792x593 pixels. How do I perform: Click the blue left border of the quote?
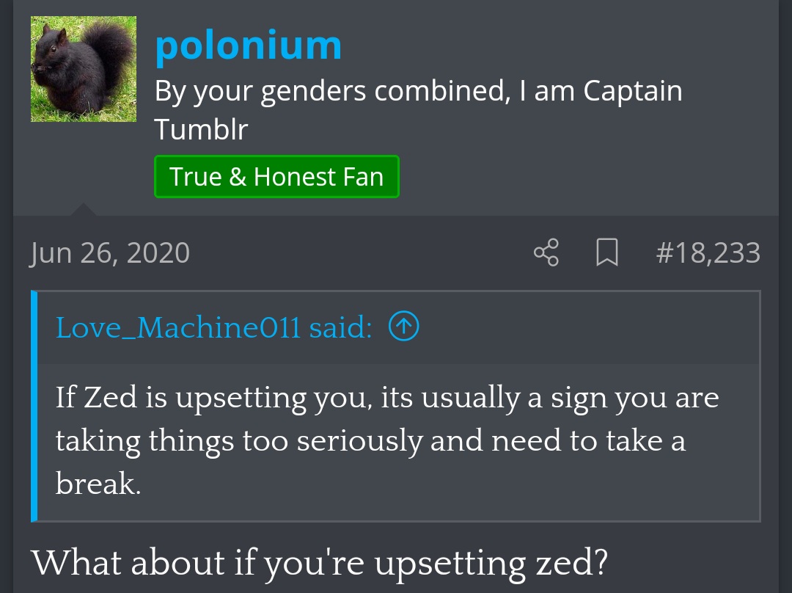click(x=34, y=406)
